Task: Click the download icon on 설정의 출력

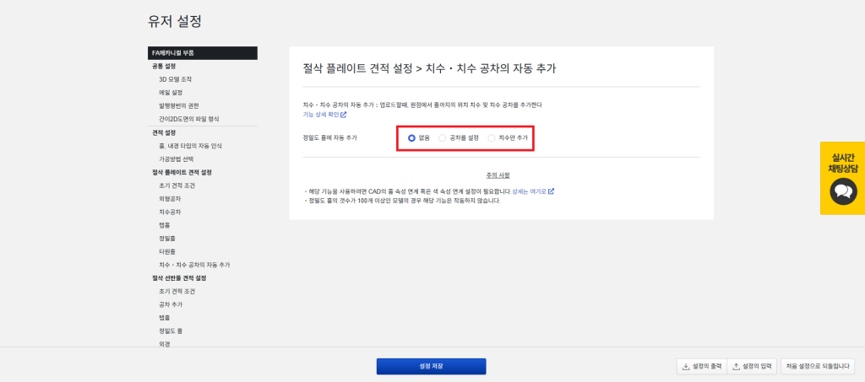Action: pyautogui.click(x=684, y=366)
